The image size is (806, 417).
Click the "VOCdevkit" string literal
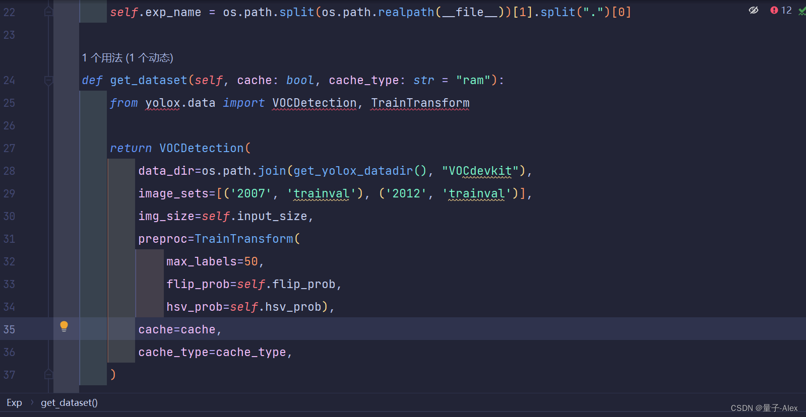(480, 171)
